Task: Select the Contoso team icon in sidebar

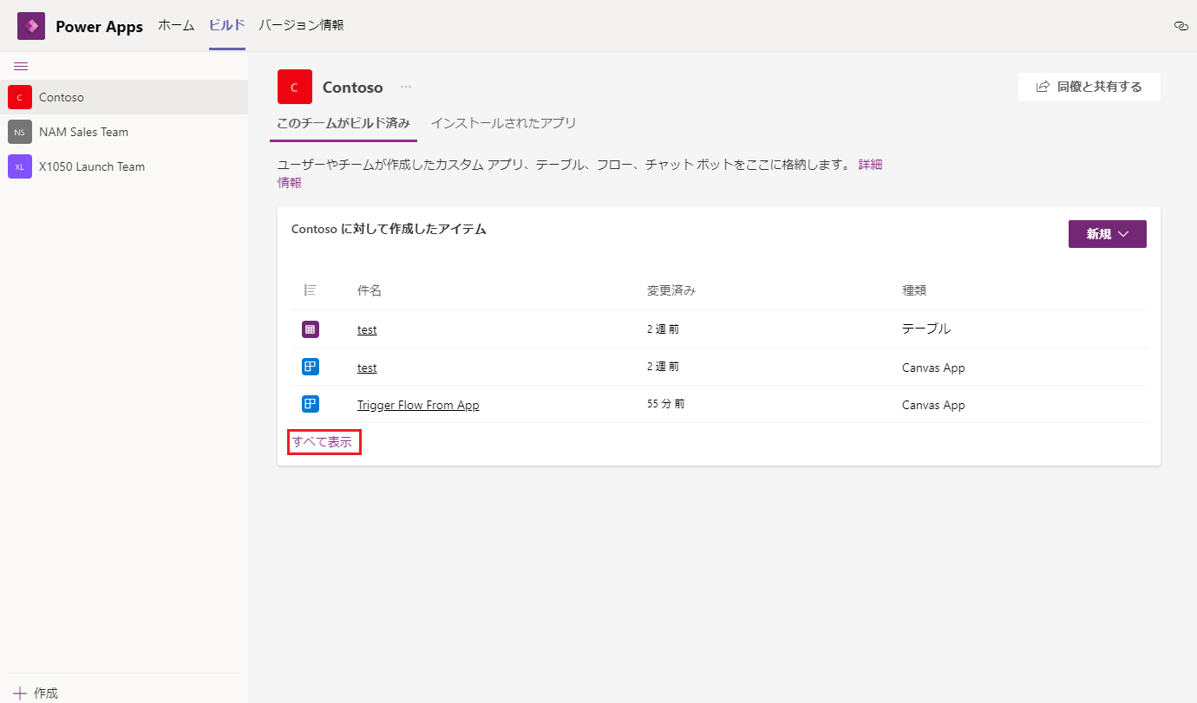Action: pyautogui.click(x=19, y=96)
